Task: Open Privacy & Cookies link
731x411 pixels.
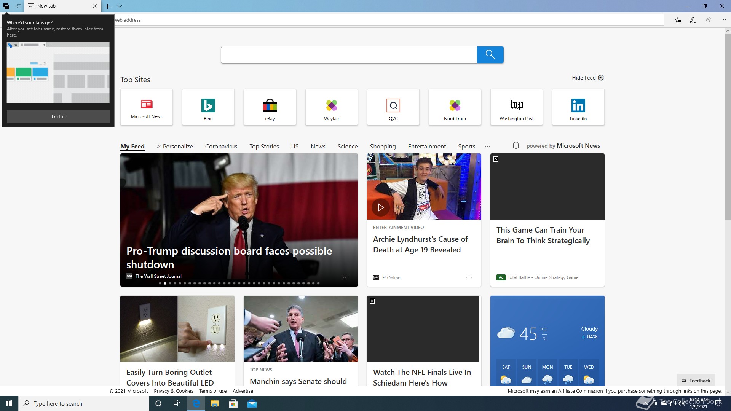Action: tap(173, 391)
